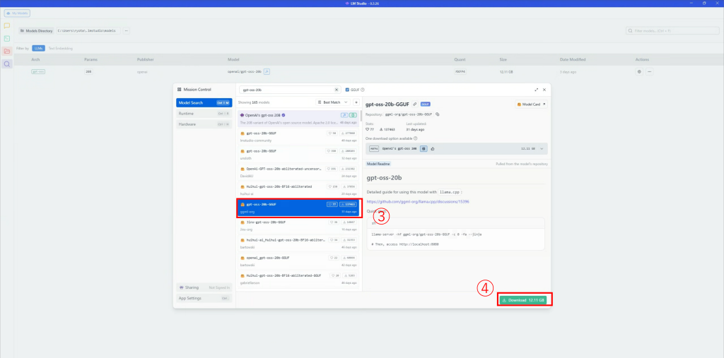This screenshot has height=358, width=724.
Task: Open the Chat icon in left sidebar
Action: coord(7,25)
